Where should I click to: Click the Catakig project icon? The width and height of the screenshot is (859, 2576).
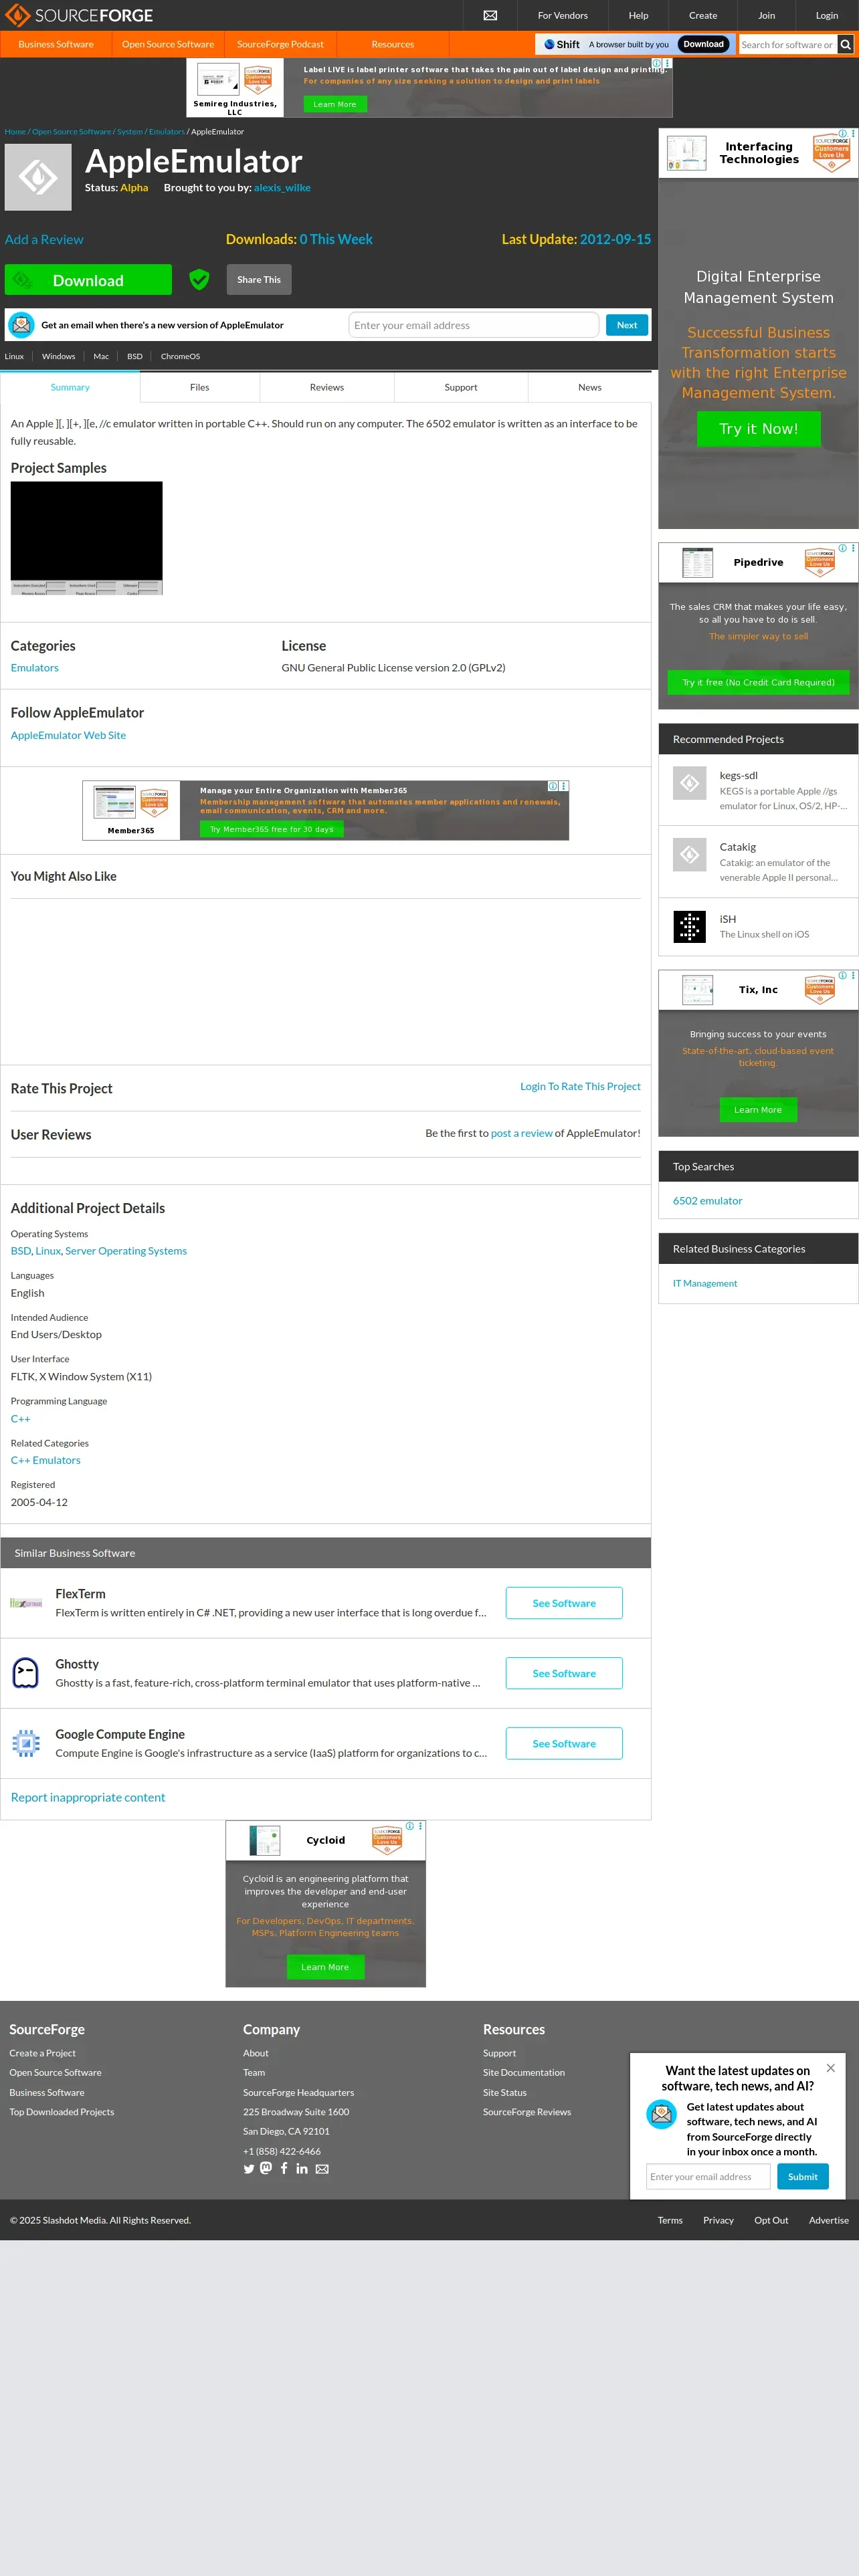pos(689,855)
